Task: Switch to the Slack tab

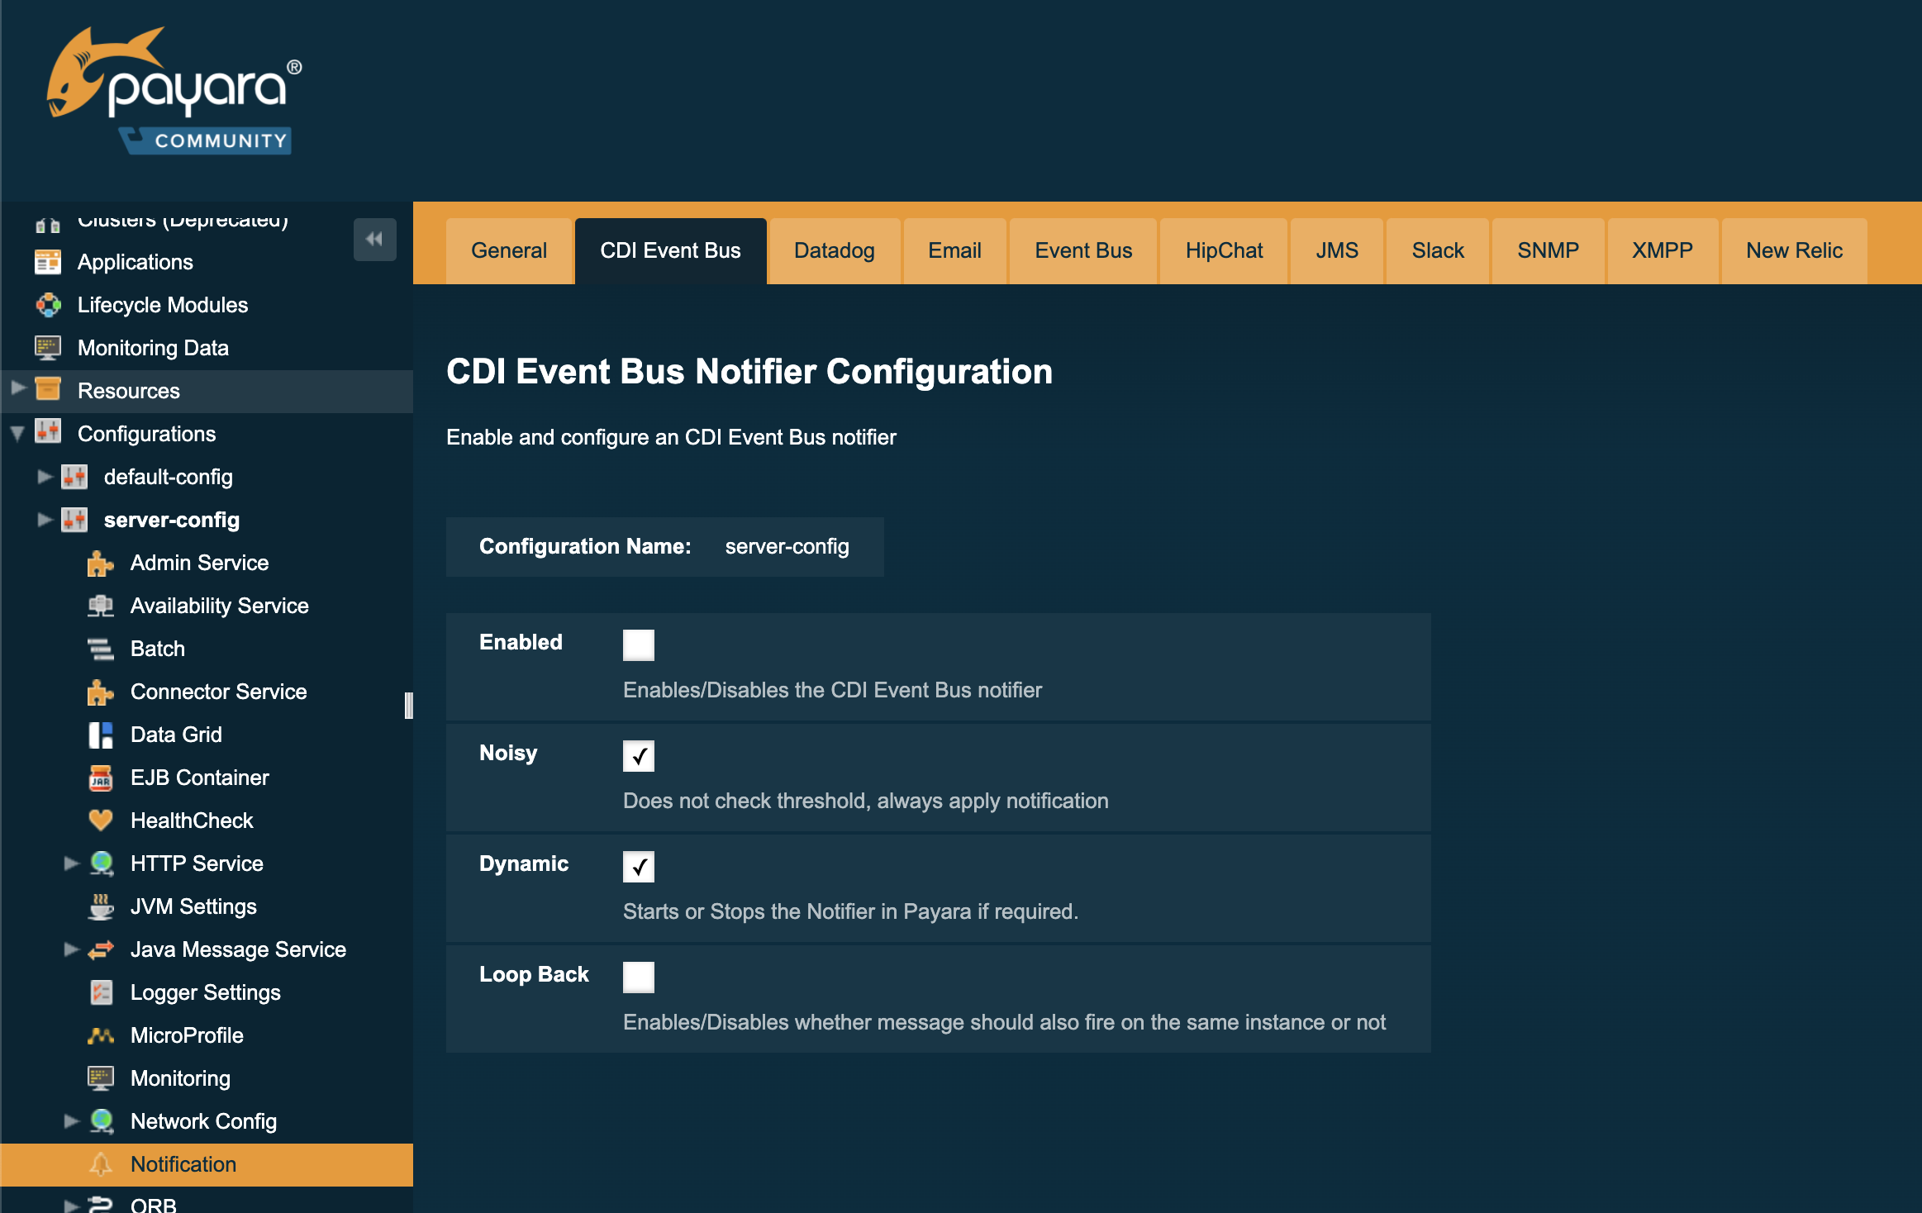Action: (1437, 250)
